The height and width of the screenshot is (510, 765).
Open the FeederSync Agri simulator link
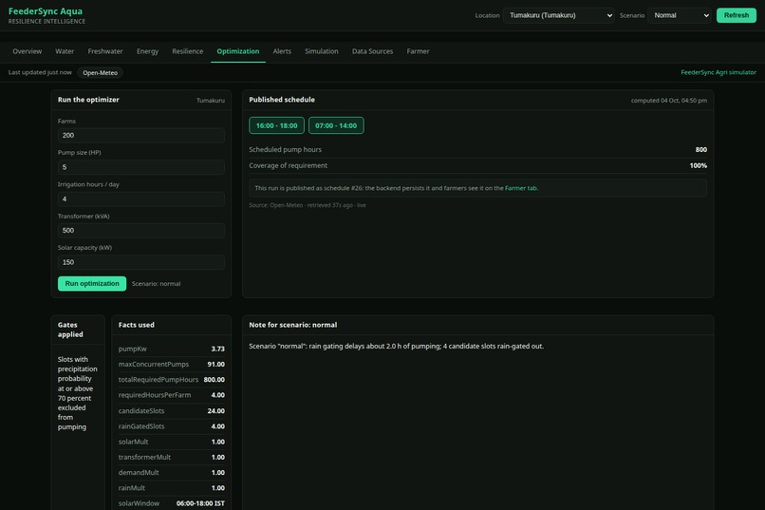718,72
